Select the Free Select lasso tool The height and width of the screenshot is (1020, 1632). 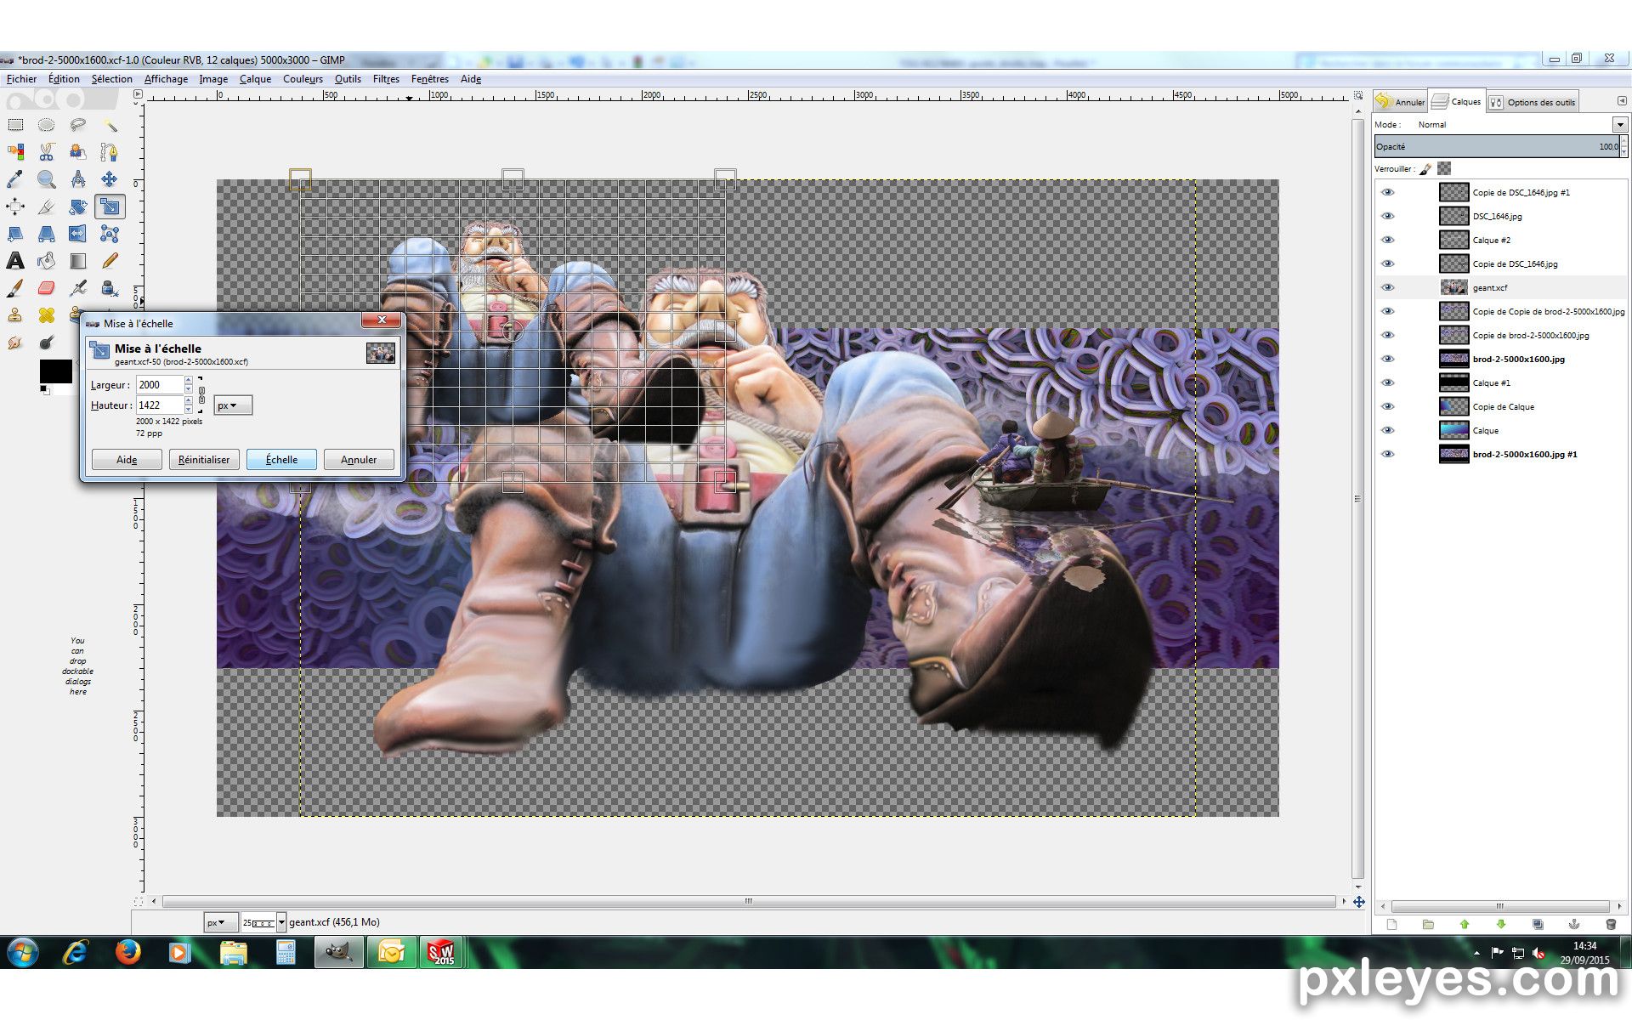(78, 125)
